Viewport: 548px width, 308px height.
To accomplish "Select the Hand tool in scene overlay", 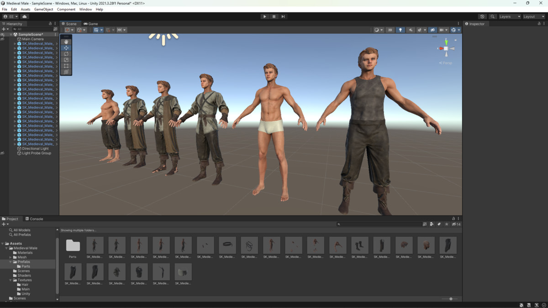I will pos(66,42).
